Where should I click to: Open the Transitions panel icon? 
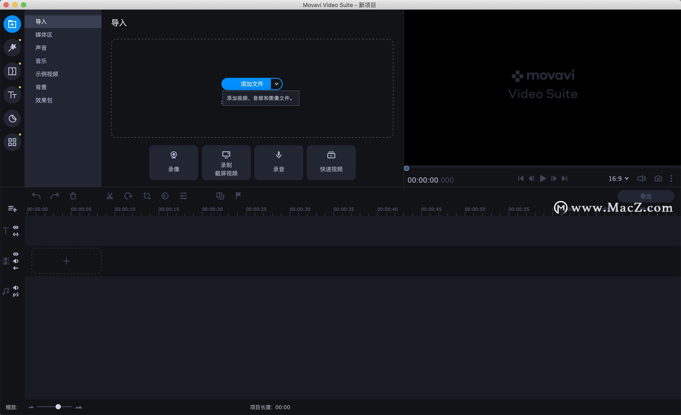[x=12, y=71]
